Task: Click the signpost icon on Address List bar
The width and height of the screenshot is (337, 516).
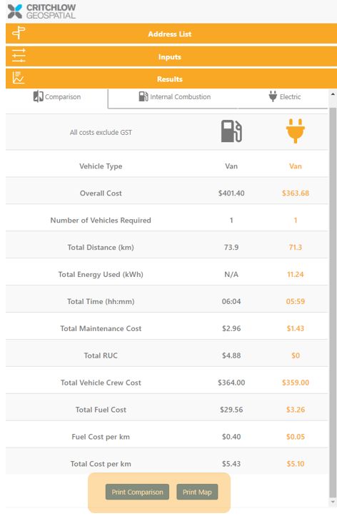Action: click(19, 33)
